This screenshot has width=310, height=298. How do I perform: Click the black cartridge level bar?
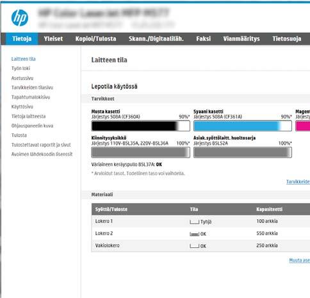140,126
